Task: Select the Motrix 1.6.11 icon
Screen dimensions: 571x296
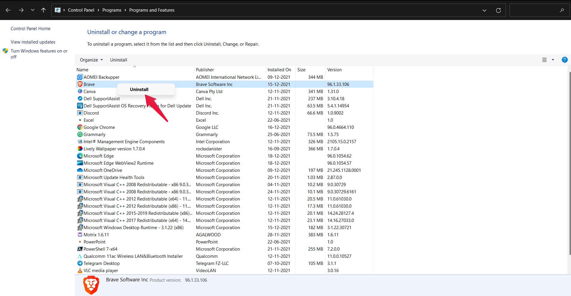Action: click(x=80, y=235)
